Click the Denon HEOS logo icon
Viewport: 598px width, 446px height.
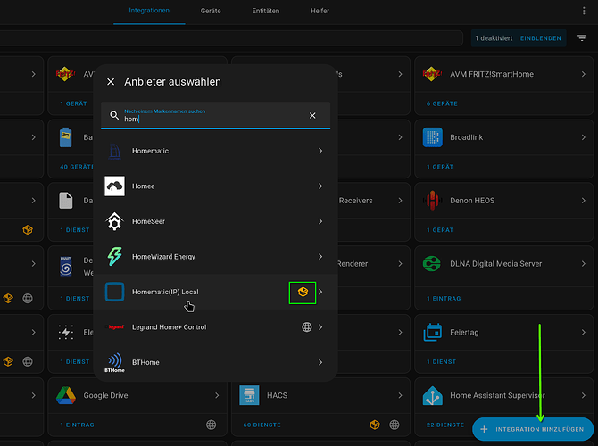433,200
